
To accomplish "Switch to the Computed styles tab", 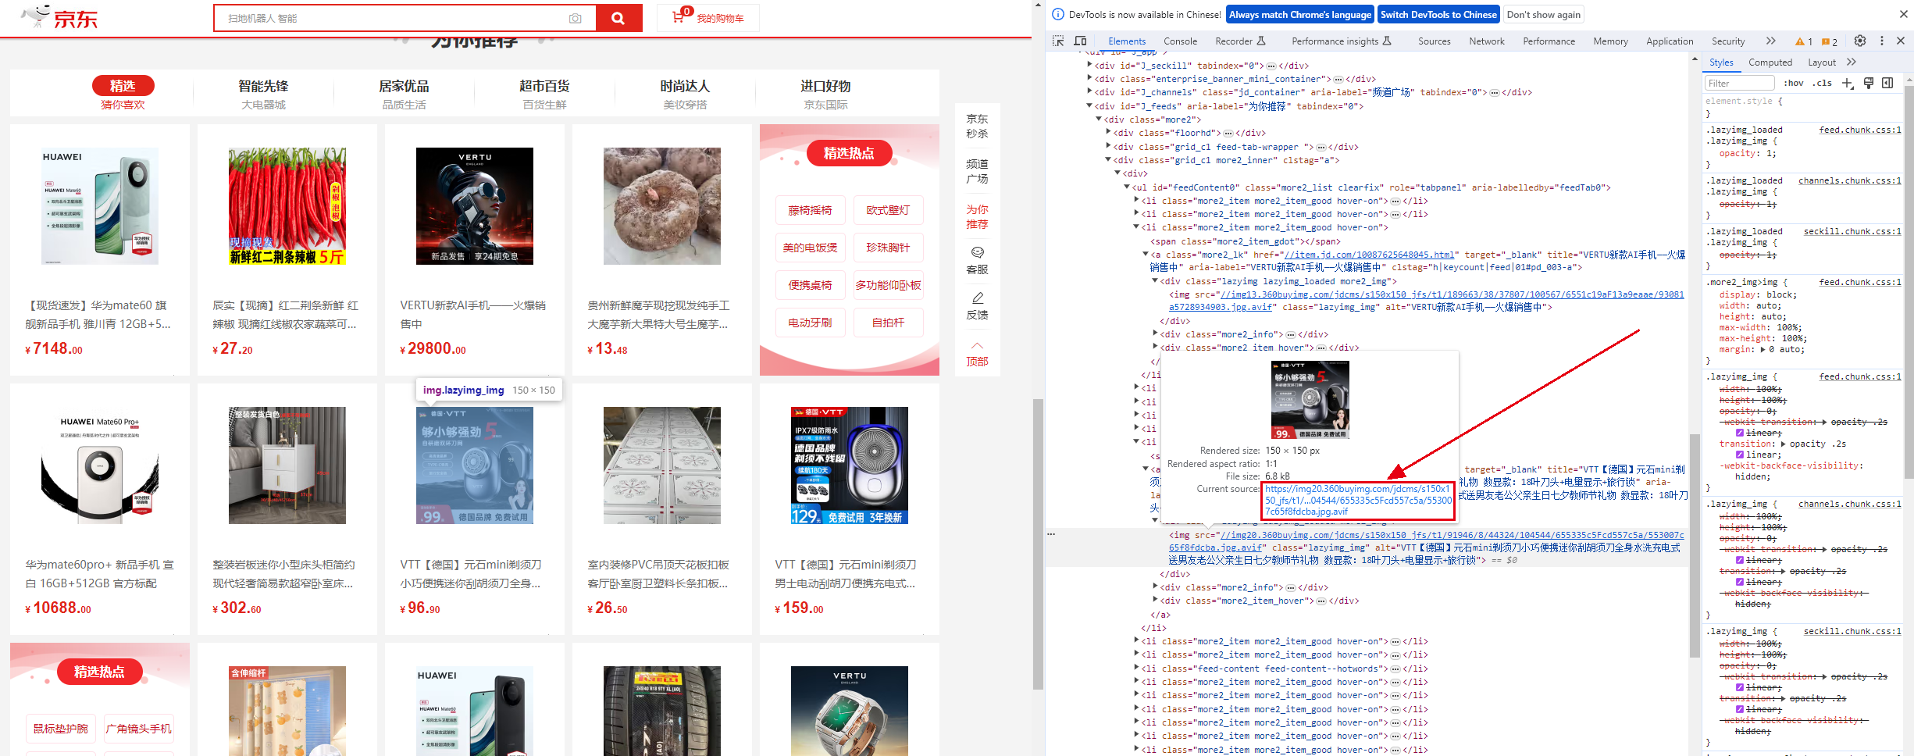I will [1770, 62].
